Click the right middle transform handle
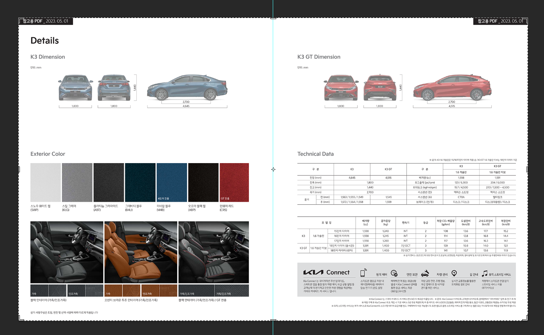Image resolution: width=544 pixels, height=335 pixels. click(527, 169)
